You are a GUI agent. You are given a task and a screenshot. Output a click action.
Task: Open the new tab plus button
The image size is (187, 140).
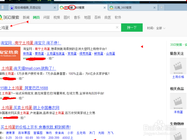click(x=161, y=7)
